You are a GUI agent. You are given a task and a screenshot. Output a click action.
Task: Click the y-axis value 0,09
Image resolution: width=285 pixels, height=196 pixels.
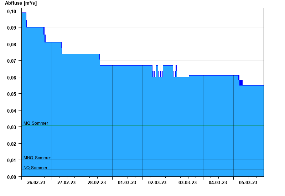pos(12,28)
